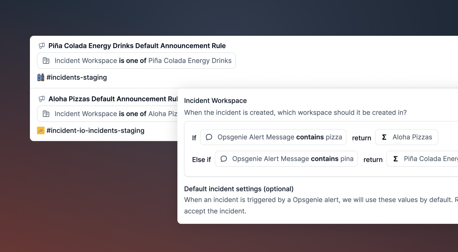This screenshot has height=252, width=458.
Task: Click megaphone icon beside Aloha Pizzas announcement rule
Action: [x=42, y=99]
